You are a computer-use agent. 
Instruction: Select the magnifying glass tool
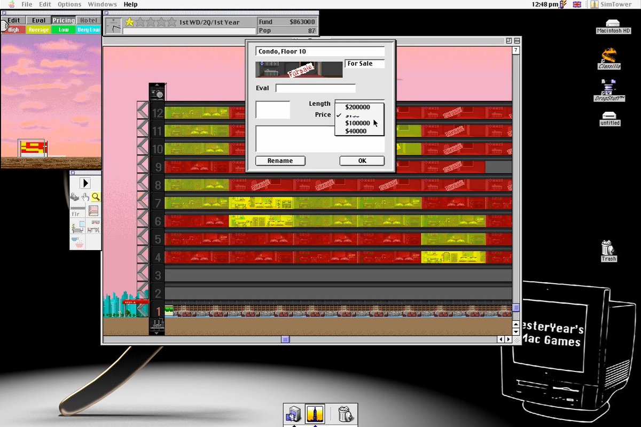pos(96,197)
